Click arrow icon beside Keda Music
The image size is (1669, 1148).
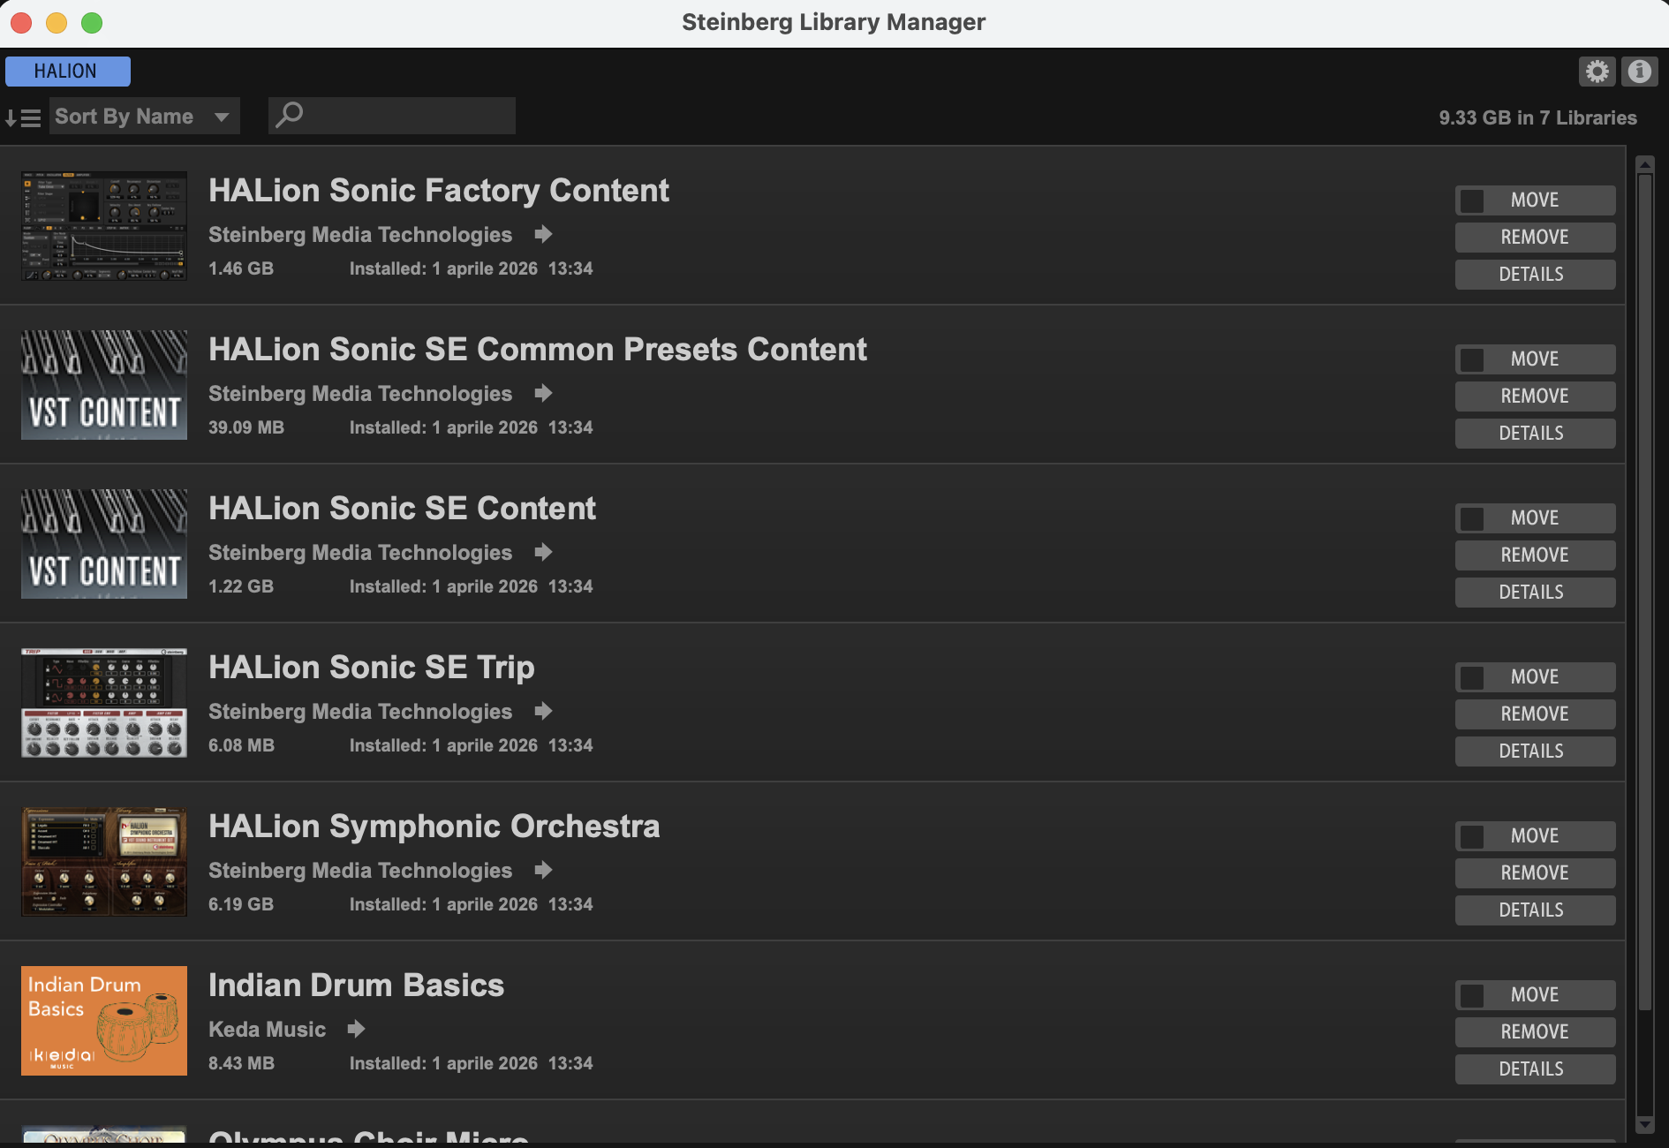coord(356,1029)
